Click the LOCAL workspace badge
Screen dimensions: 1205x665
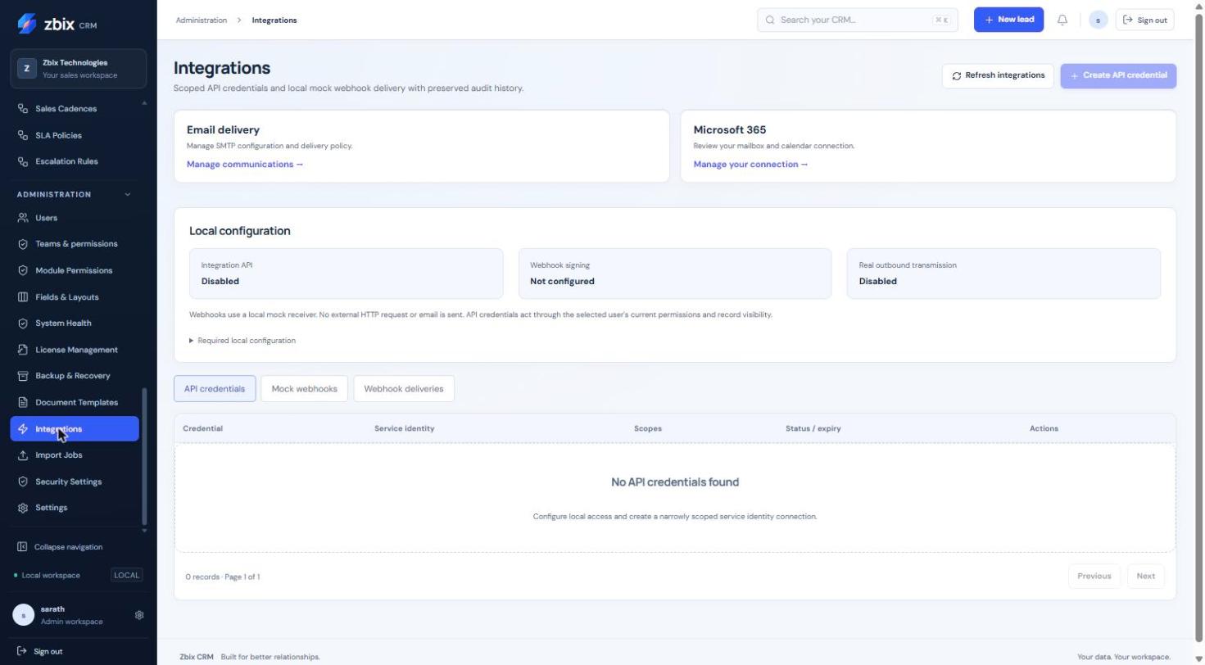[126, 576]
